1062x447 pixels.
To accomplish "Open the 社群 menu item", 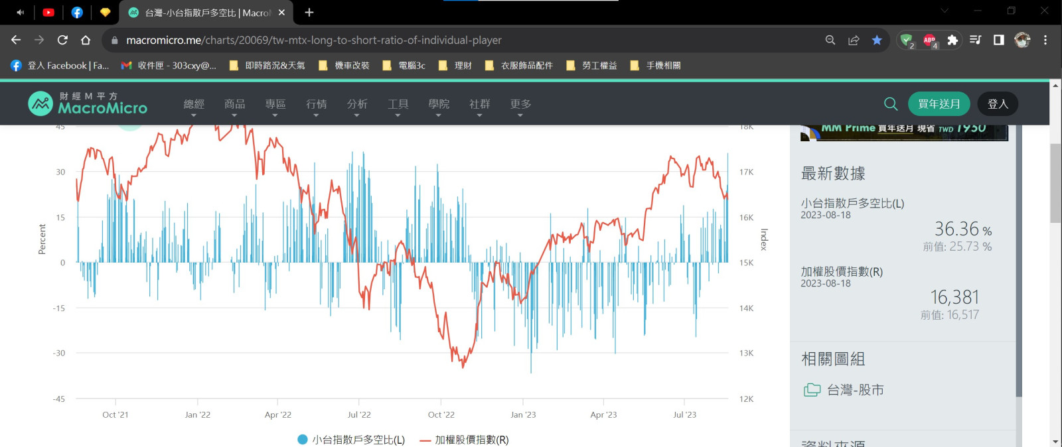I will [479, 105].
